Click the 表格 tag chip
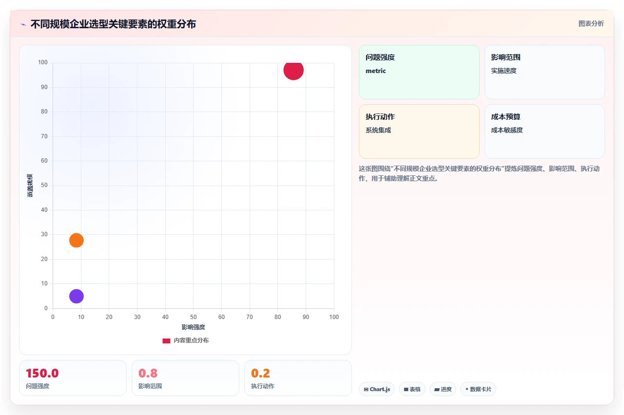Screen dimensions: 624x415 click(412, 389)
